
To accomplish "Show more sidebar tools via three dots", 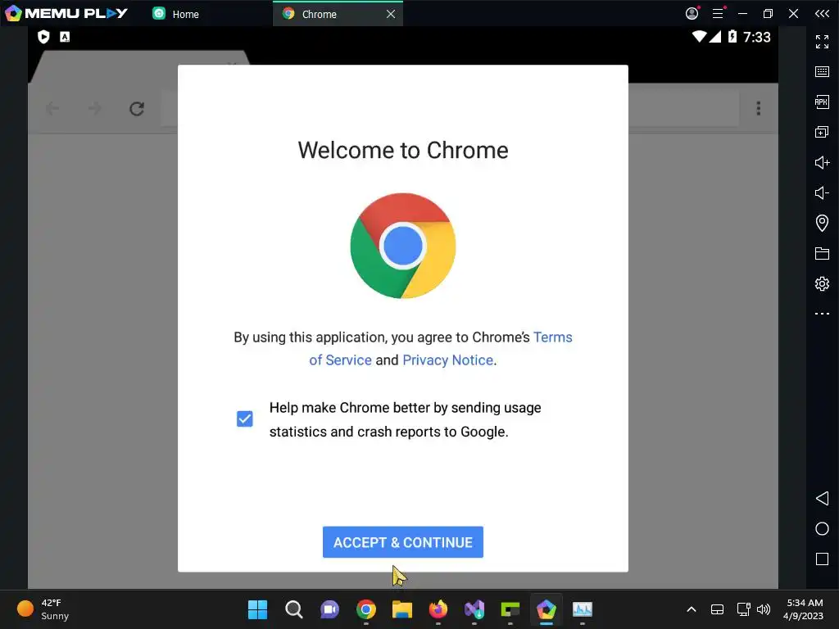I will coord(822,314).
